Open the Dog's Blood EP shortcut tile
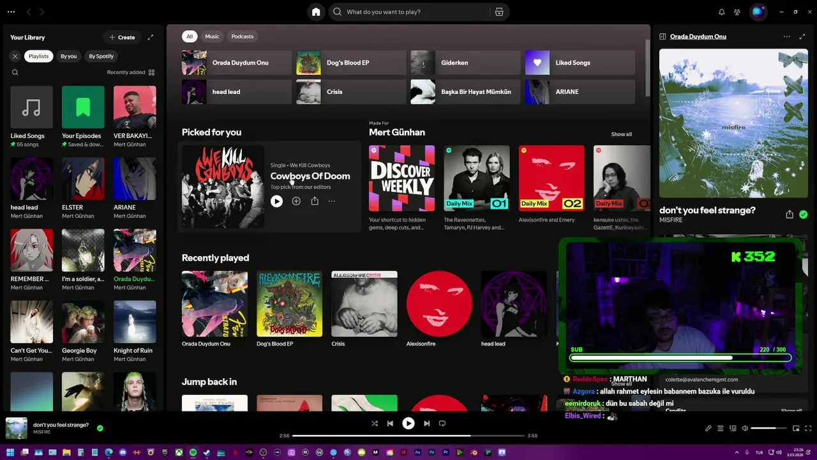Screen dimensions: 817x460 (351, 63)
